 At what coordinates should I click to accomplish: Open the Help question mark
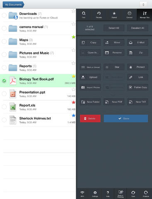pos(108,194)
